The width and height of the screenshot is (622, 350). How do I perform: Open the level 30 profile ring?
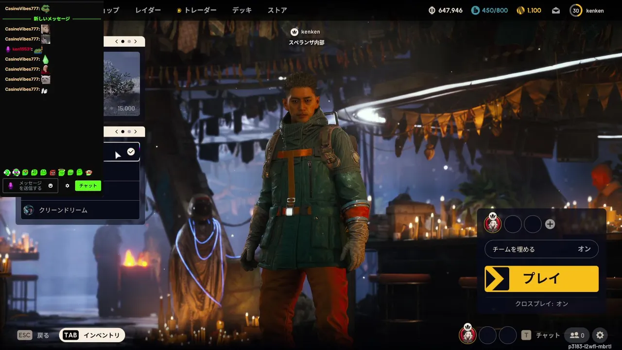tap(576, 10)
